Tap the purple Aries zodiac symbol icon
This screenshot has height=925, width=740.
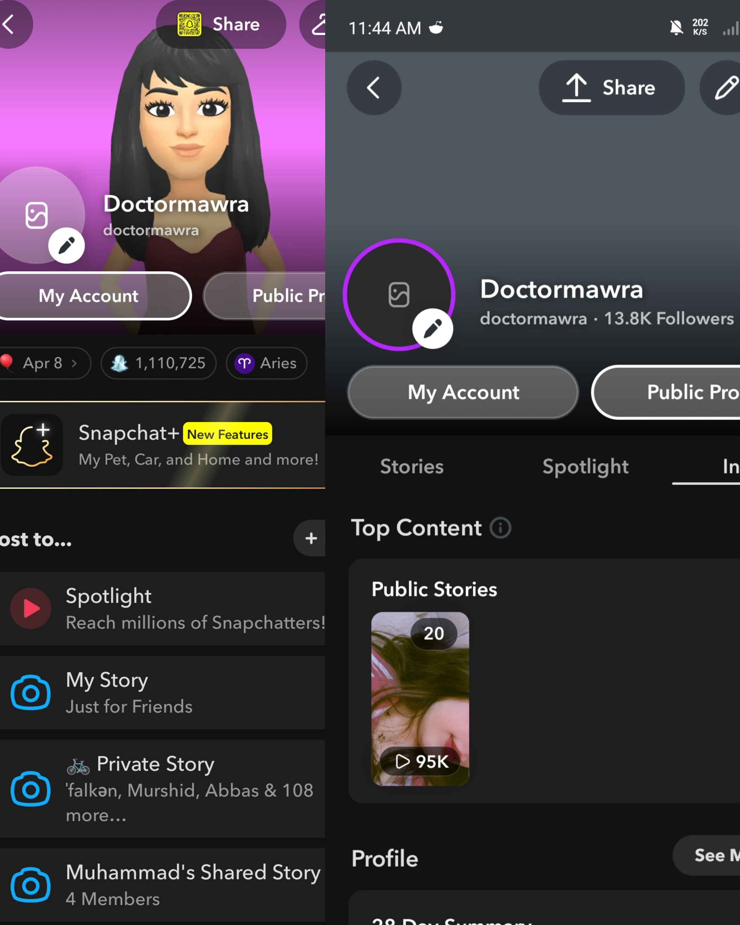[x=245, y=363]
